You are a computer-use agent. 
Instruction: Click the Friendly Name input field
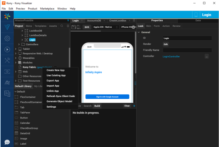pyautogui.click(x=187, y=50)
